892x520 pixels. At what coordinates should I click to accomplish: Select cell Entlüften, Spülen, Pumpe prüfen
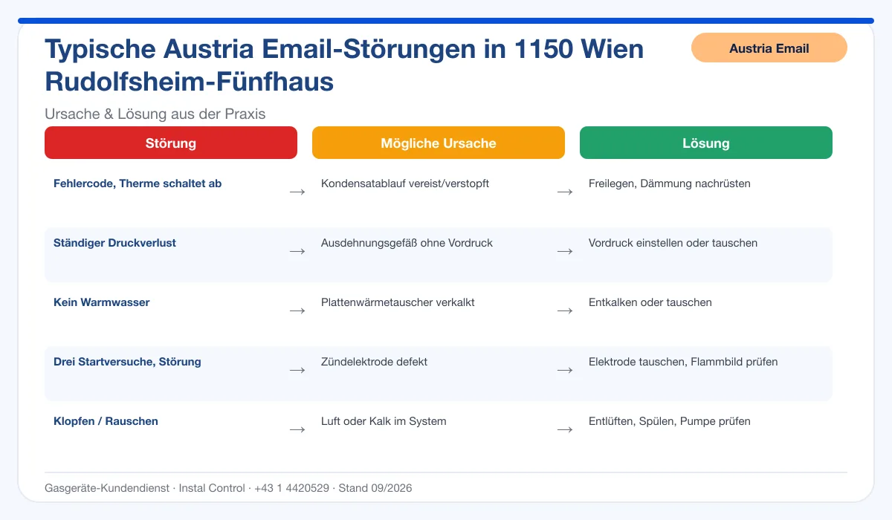coord(670,421)
